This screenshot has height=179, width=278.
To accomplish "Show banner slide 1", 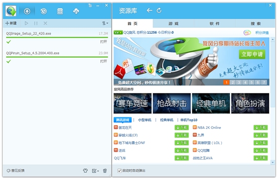I will (226, 82).
